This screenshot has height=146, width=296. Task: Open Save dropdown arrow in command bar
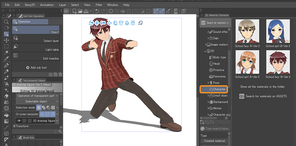click(x=91, y=11)
